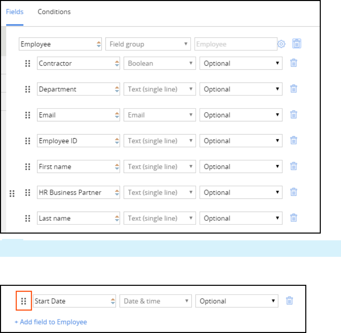Click the drag handle beside Start Date

click(x=24, y=301)
